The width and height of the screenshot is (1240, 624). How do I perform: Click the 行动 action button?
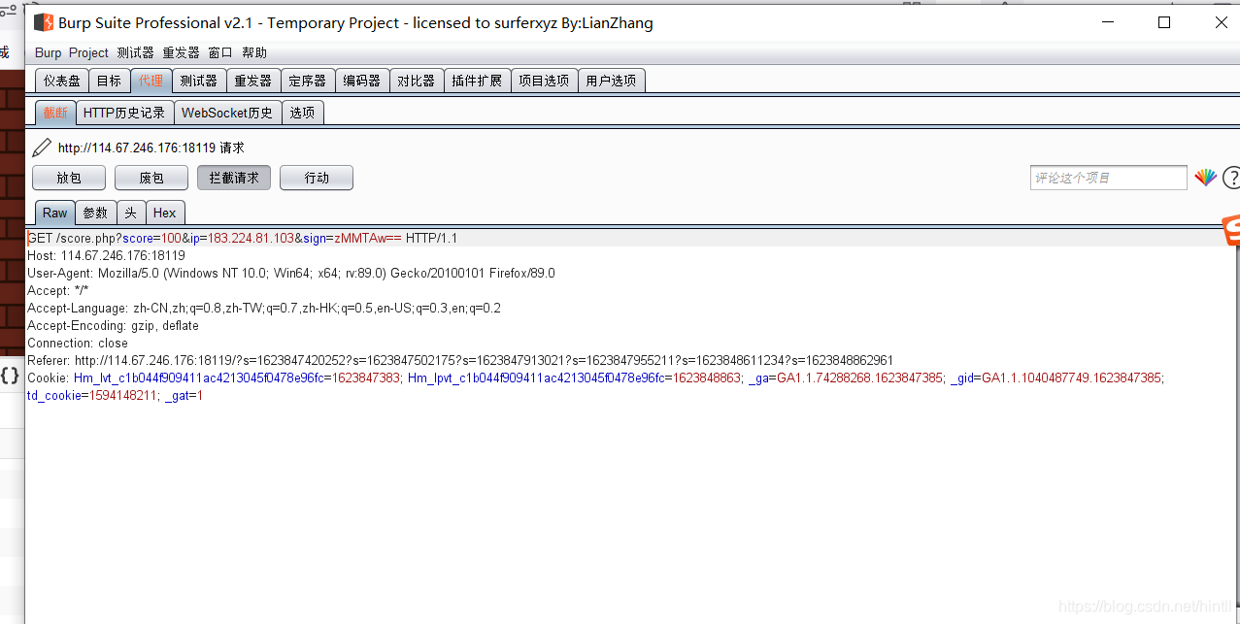coord(317,178)
